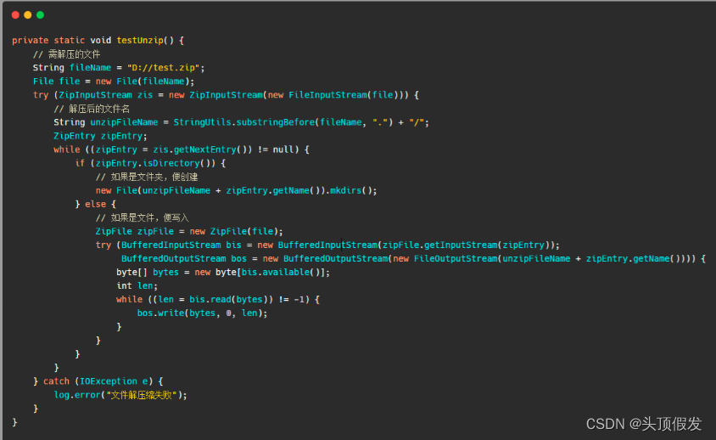The image size is (716, 440).
Task: Click the red close dot
Action: [15, 15]
